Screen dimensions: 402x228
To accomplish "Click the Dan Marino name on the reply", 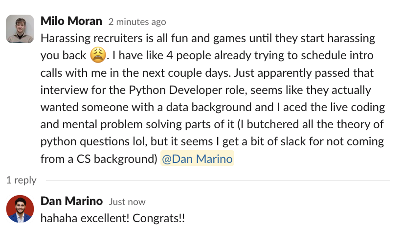I will tap(71, 201).
